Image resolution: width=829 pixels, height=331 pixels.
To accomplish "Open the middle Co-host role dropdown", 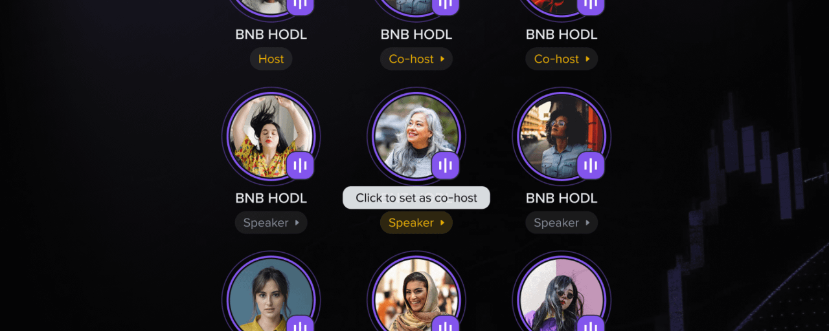I will point(416,59).
